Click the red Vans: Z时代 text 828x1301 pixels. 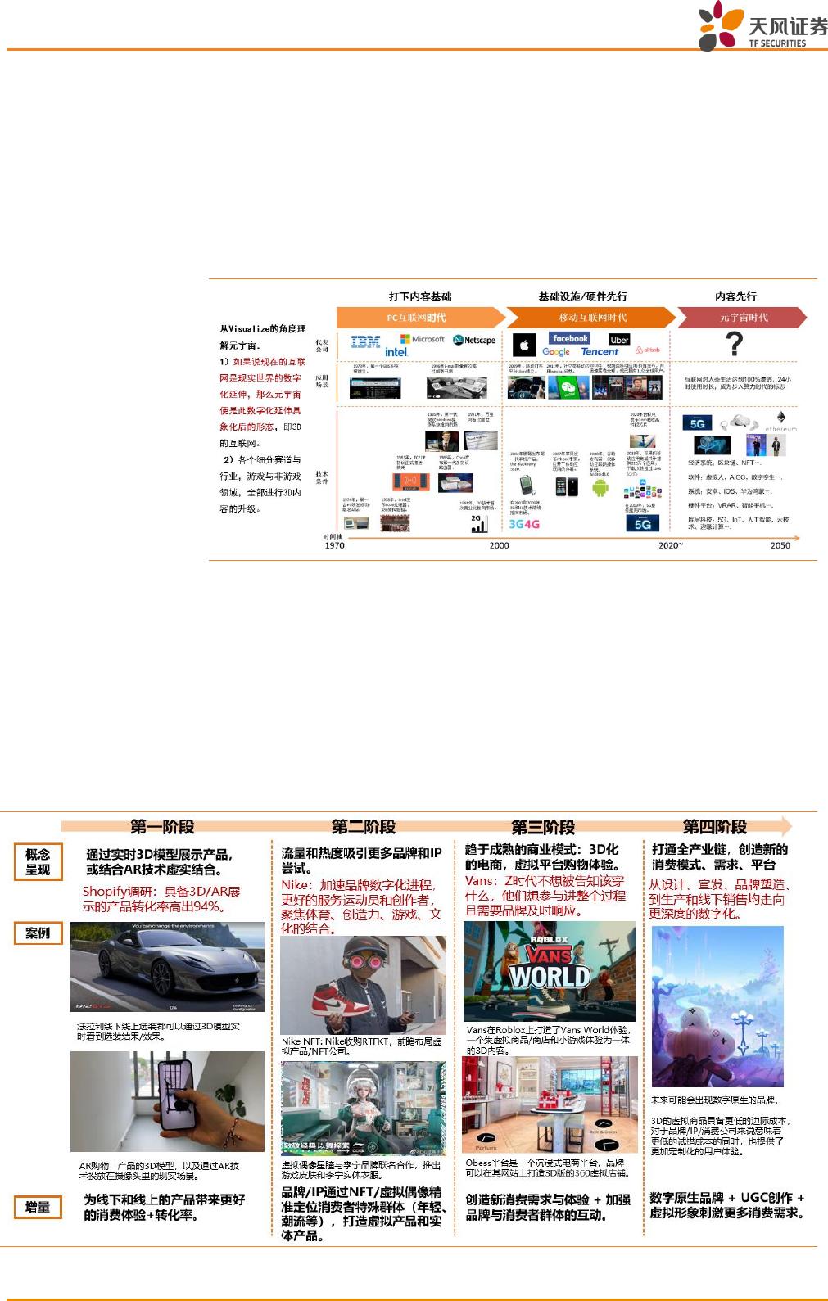tap(545, 896)
